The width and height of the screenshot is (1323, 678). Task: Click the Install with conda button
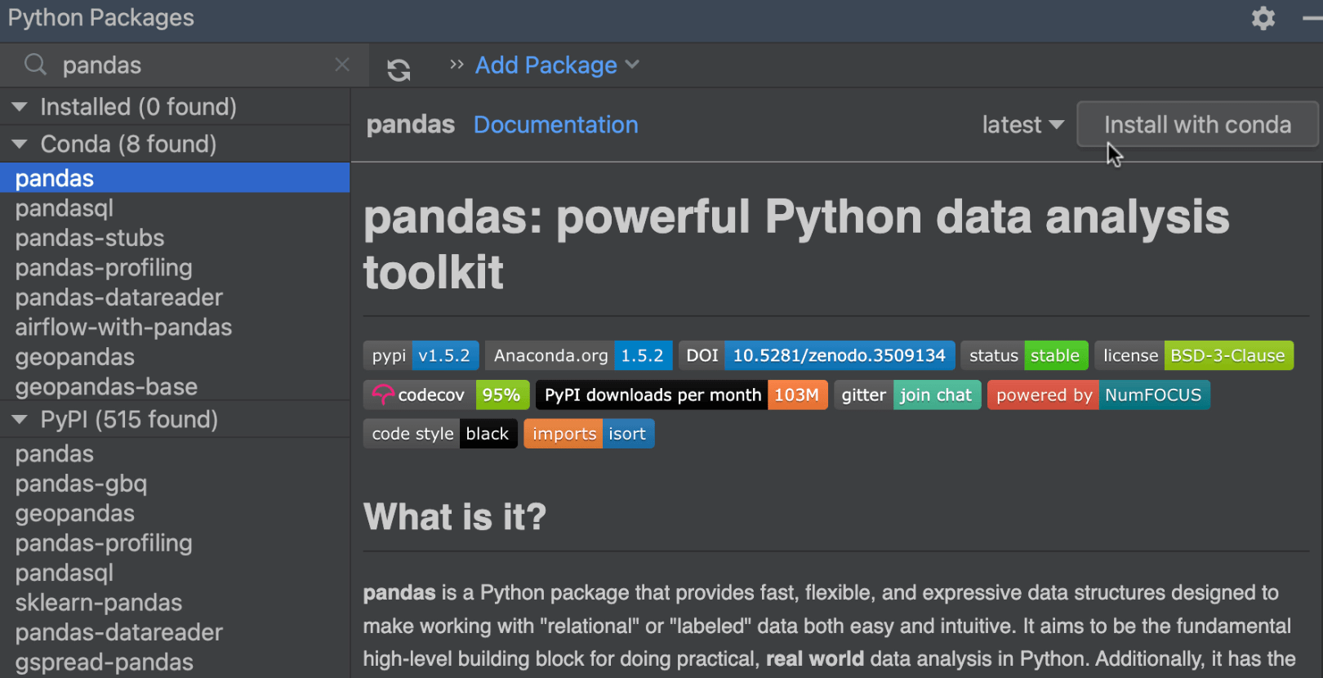click(1197, 125)
